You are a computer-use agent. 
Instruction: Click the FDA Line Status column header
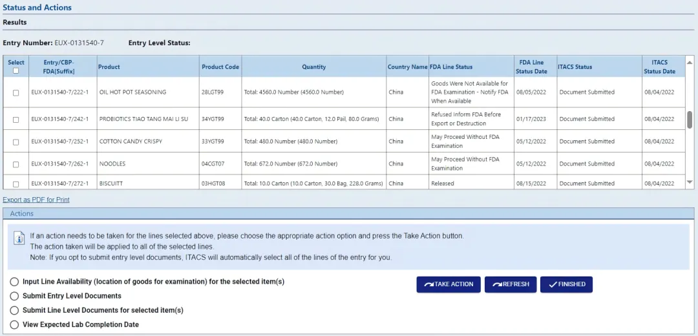click(451, 67)
